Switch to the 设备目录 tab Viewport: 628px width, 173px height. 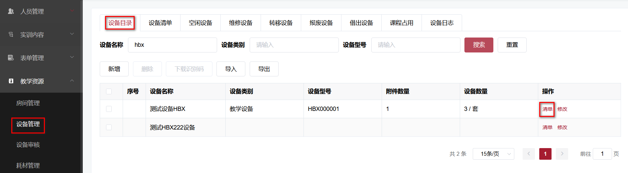pyautogui.click(x=120, y=23)
